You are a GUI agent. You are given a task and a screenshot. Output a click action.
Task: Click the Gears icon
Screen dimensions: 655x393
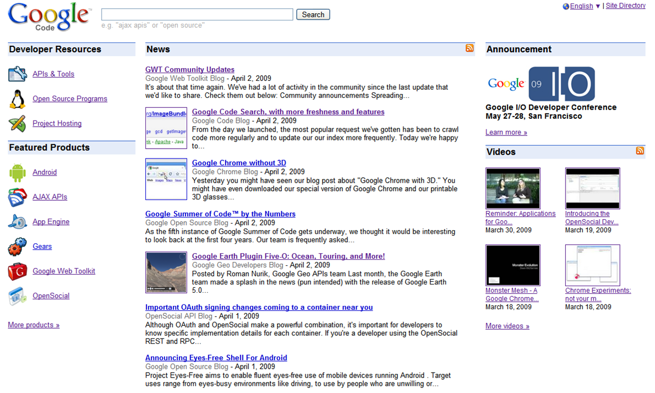pyautogui.click(x=18, y=247)
